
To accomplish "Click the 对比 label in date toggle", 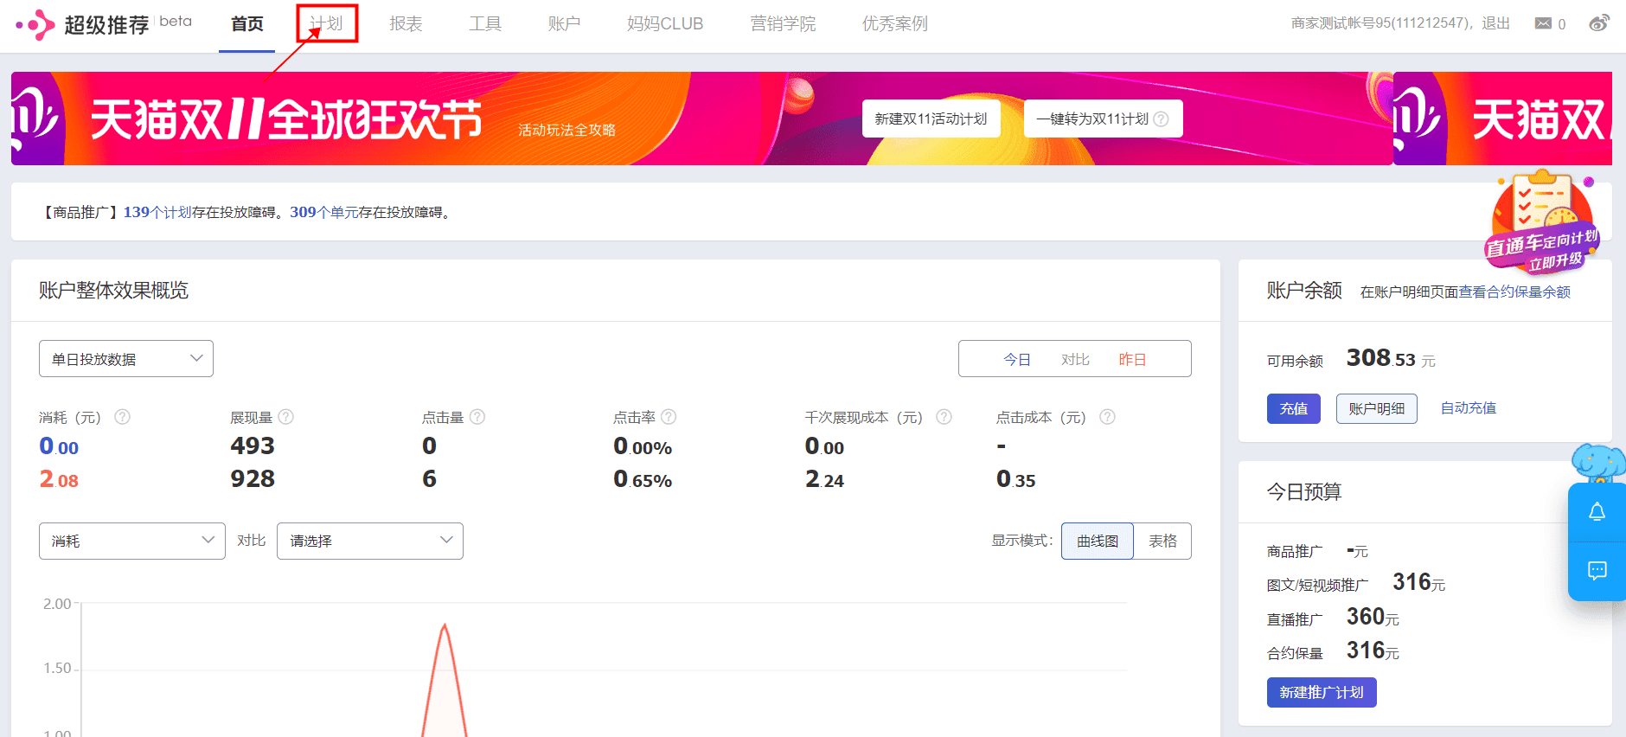I will click(1075, 360).
